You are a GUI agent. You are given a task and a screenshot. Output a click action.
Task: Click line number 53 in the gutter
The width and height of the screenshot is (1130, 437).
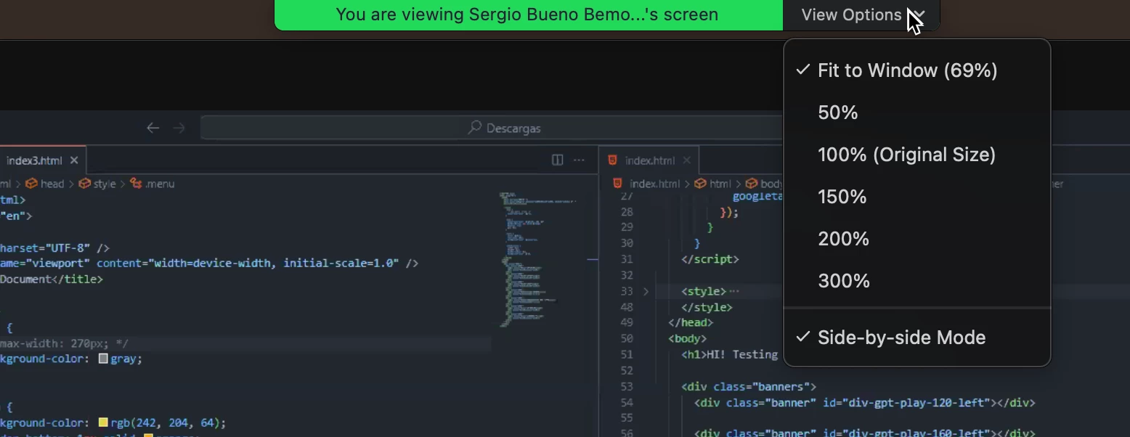click(x=627, y=386)
